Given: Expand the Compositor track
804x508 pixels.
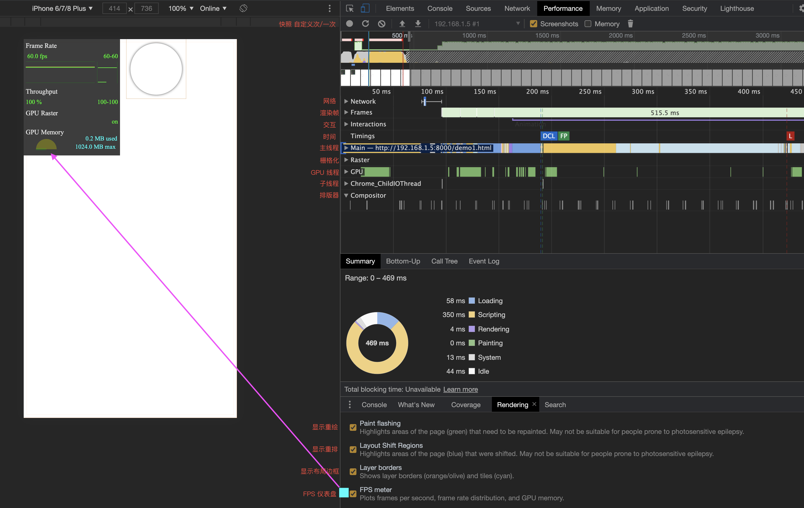Looking at the screenshot, I should point(346,195).
